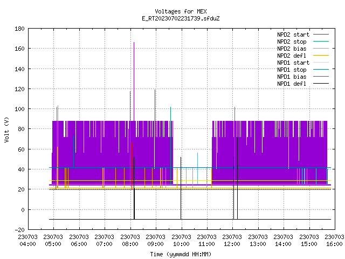Click the 15:00 x-axis time label
Viewport: 345px width, 259px height.
309,244
